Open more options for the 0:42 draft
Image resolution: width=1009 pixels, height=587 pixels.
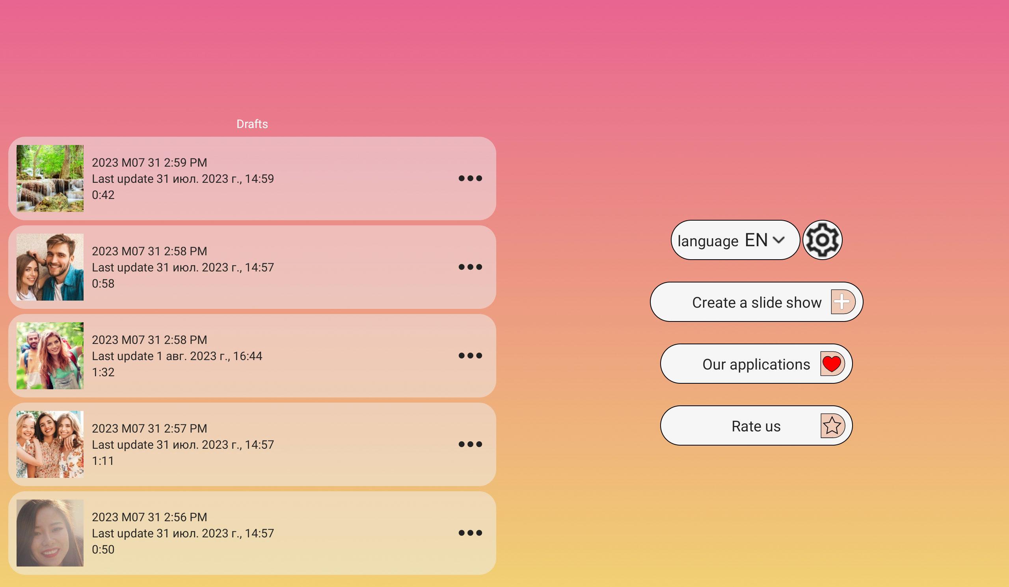pyautogui.click(x=470, y=178)
